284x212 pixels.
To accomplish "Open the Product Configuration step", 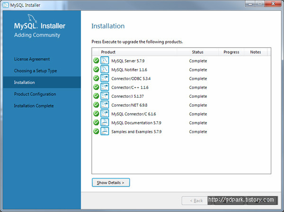I will point(35,94).
